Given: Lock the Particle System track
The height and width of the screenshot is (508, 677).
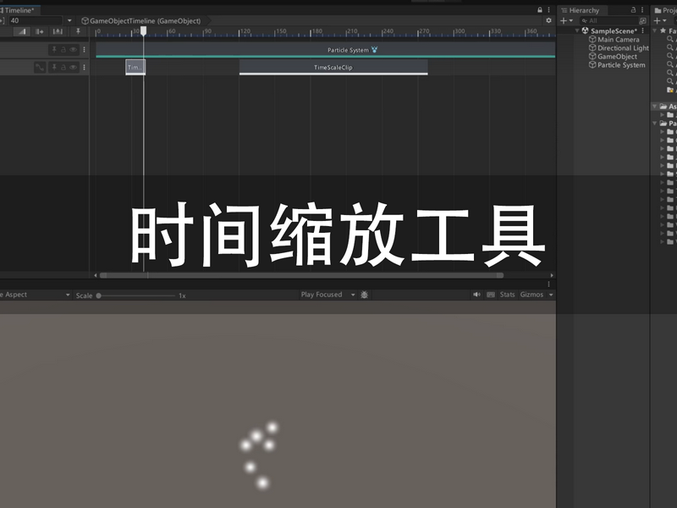Looking at the screenshot, I should click(x=63, y=50).
